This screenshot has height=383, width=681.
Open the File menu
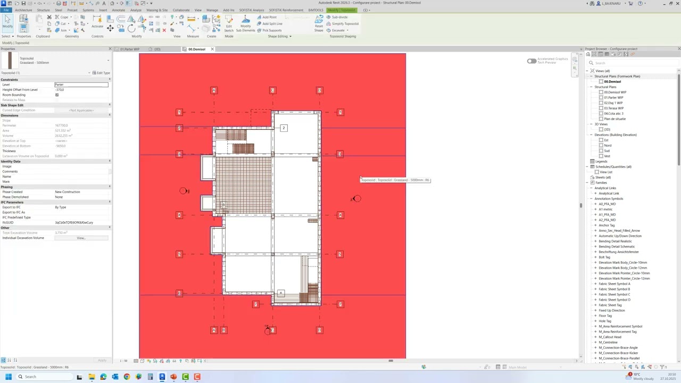tap(6, 10)
